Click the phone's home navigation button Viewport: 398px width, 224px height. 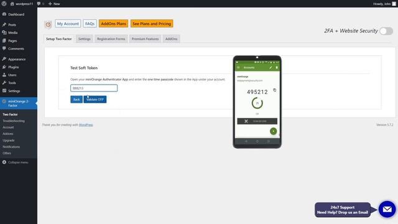click(257, 141)
